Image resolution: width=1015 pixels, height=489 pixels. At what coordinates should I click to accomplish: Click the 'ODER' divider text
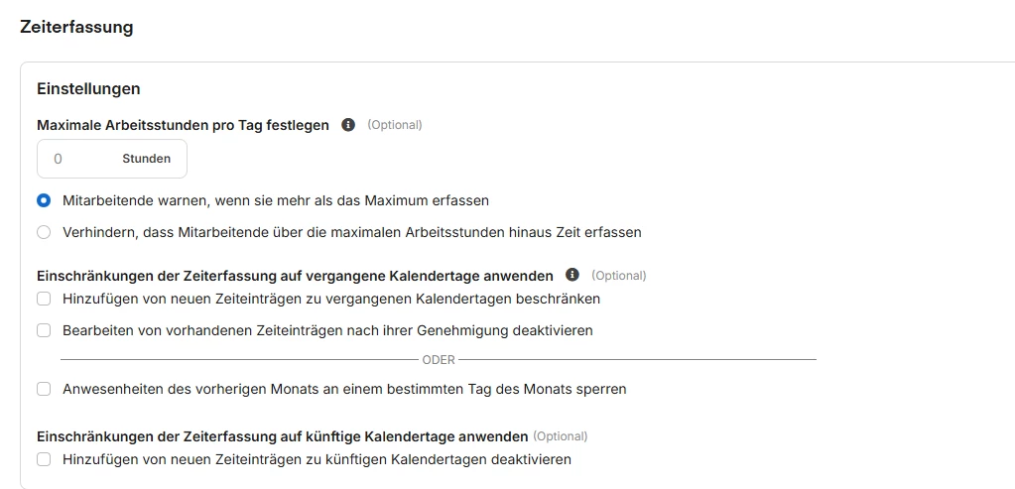point(439,360)
